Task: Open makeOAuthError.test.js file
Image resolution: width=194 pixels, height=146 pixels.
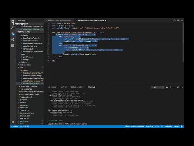Action: pyautogui.click(x=32, y=81)
